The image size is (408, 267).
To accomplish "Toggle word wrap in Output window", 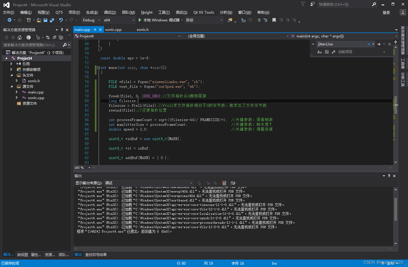I will 233,183.
